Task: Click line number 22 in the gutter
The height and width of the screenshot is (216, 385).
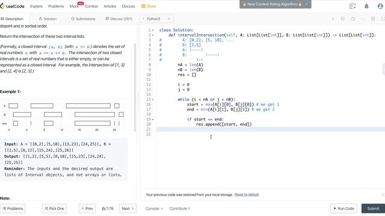Action: point(149,134)
